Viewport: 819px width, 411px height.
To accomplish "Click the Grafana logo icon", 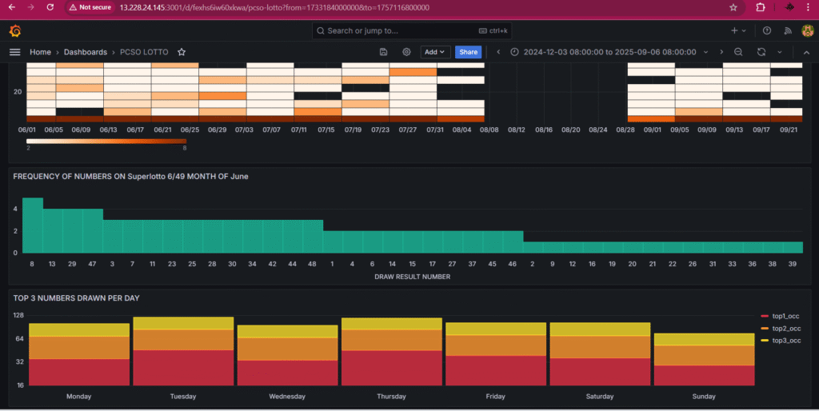I will [x=14, y=30].
